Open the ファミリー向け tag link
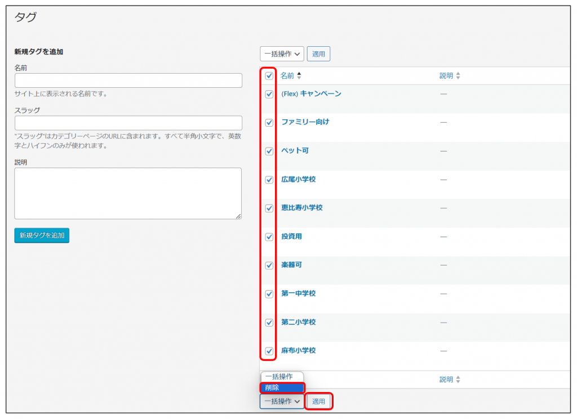577x419 pixels. pyautogui.click(x=305, y=122)
